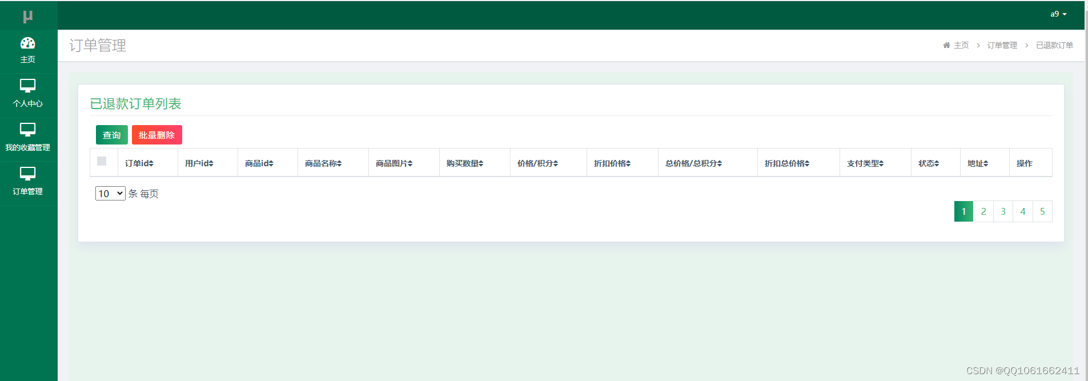This screenshot has width=1088, height=381.
Task: Sort table by 商品id column
Action: tap(259, 163)
